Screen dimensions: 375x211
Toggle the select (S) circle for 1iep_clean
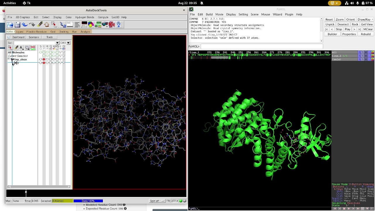pyautogui.click(x=40, y=59)
